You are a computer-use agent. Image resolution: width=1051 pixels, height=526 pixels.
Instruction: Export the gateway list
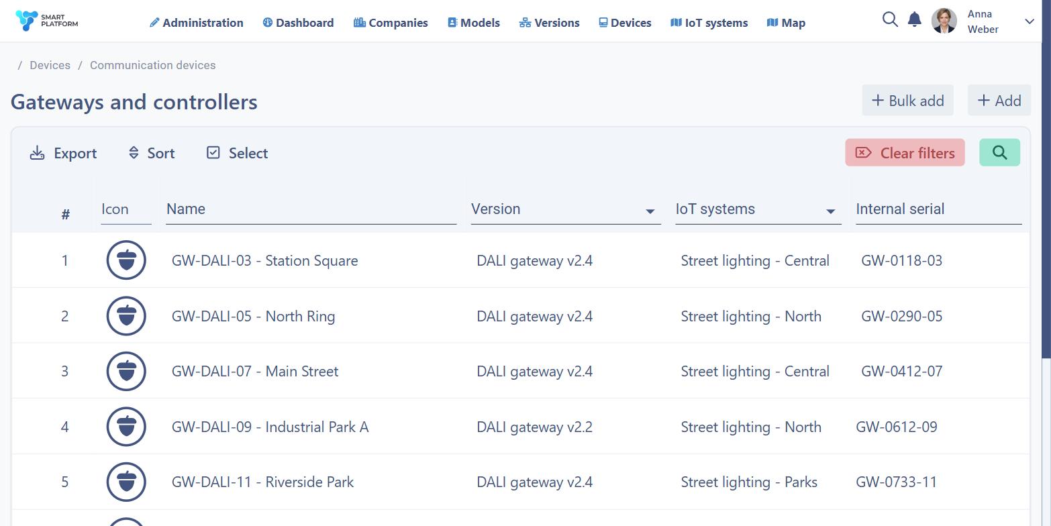tap(63, 153)
